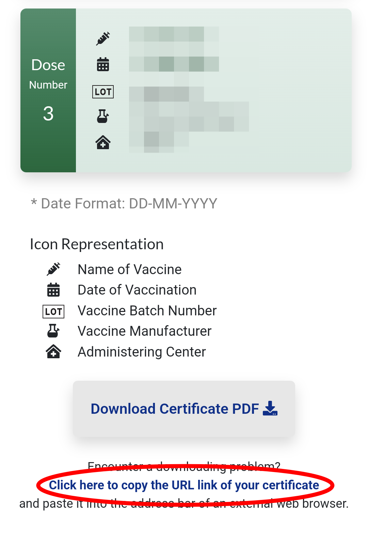
Task: Click the Name of Vaccine legend label
Action: pos(129,269)
